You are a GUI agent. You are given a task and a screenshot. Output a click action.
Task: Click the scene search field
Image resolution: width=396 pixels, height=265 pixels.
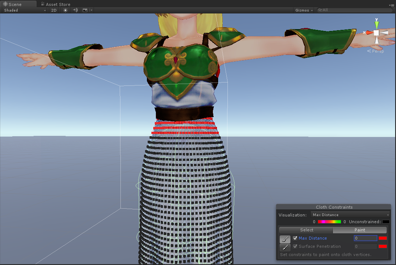355,10
